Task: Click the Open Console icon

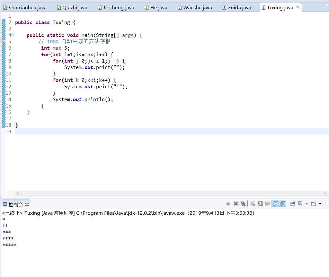Action: click(314, 203)
